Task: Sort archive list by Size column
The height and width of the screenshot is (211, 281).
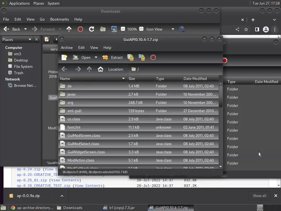Action: [x=141, y=79]
